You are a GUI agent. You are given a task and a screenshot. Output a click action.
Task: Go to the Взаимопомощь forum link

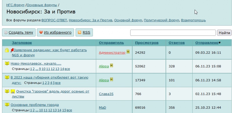pyautogui.click(x=193, y=20)
